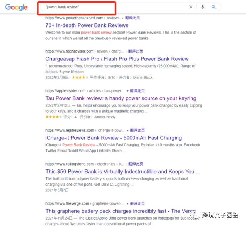The height and width of the screenshot is (226, 246).
Task: Open "This $50 Power Bank" Rolling Stone result
Action: (x=123, y=172)
